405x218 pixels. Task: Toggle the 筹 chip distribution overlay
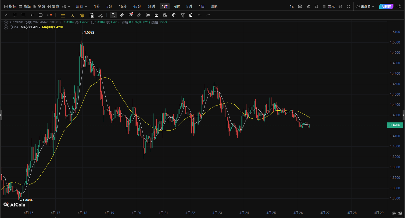tap(82, 15)
